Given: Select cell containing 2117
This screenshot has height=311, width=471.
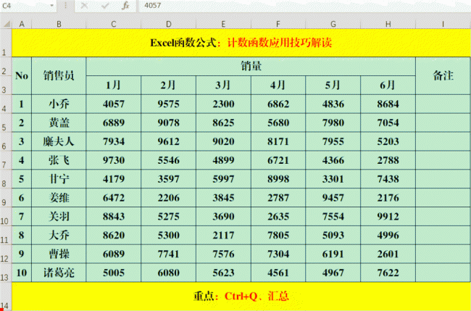Looking at the screenshot, I should coord(223,236).
